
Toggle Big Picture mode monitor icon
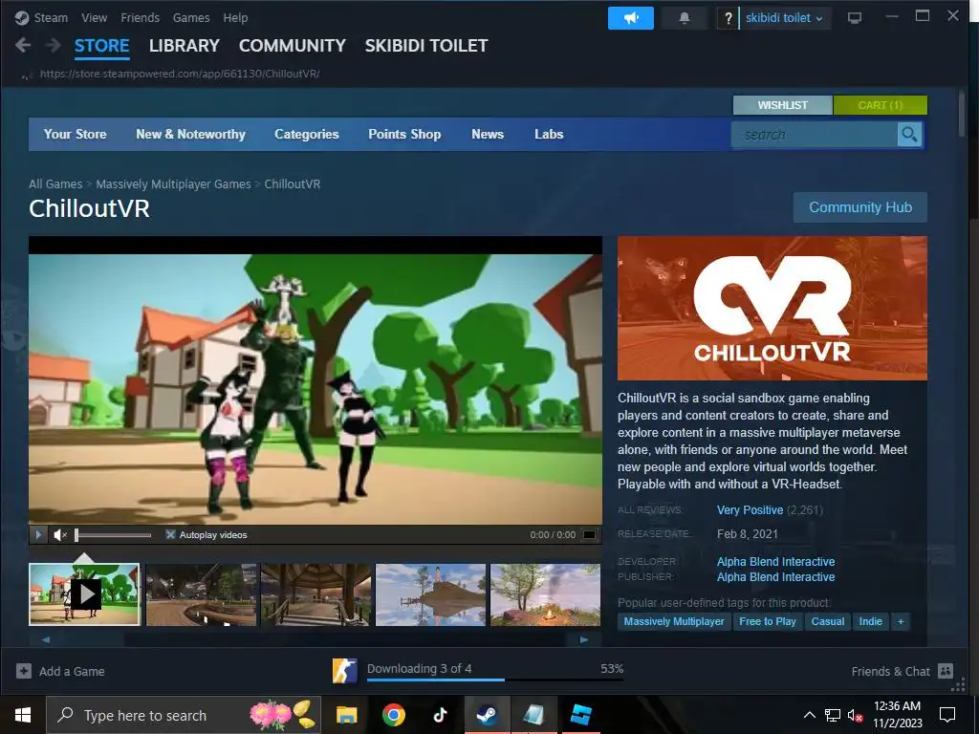click(x=854, y=18)
